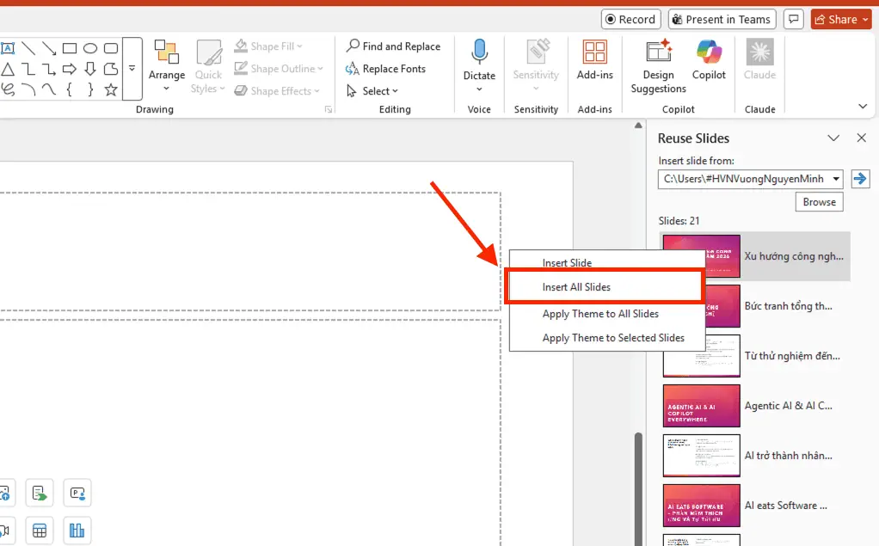Click 'Bức tranh tổng th...' slide title
This screenshot has height=546, width=879.
788,306
